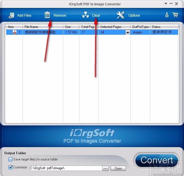Click the browse (...) button for output folder
The width and height of the screenshot is (184, 176).
(105, 168)
